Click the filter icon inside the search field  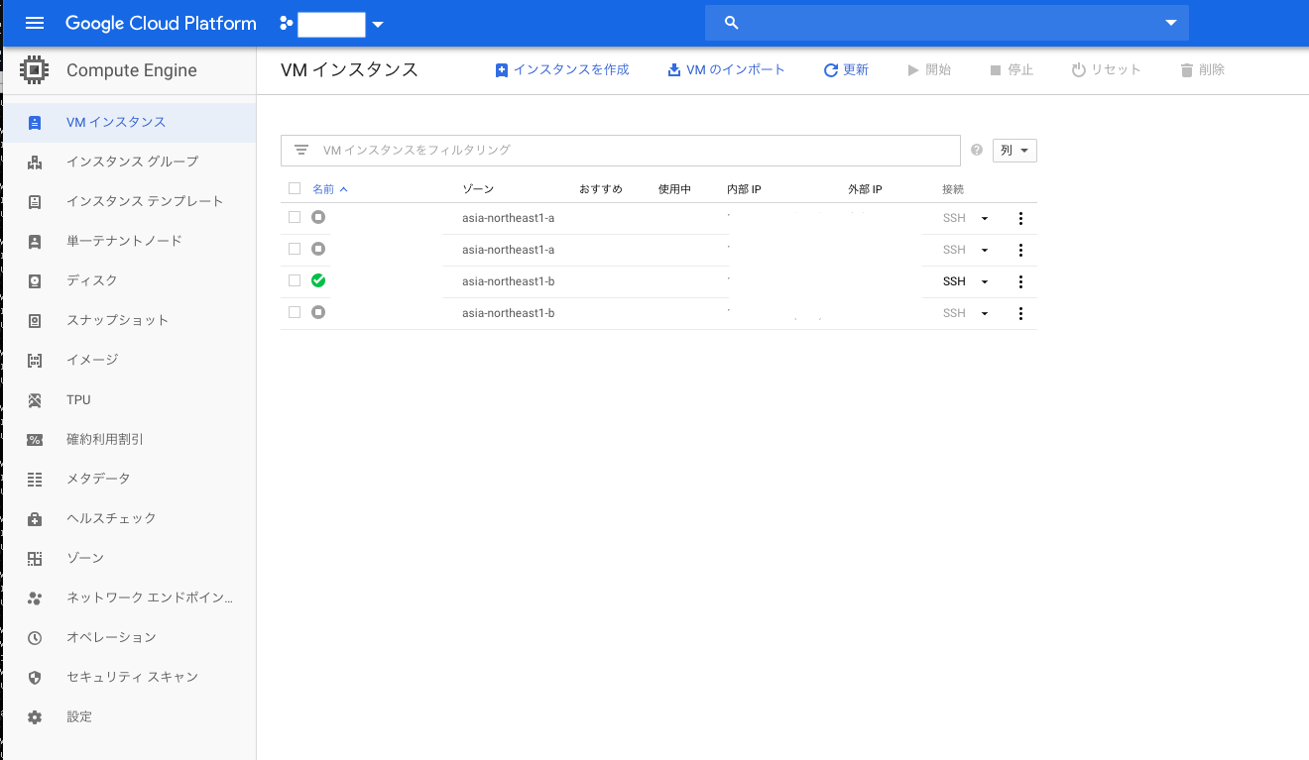301,149
